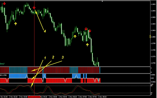Click the time label 1 Nov 05:40
This screenshot has width=157, height=98.
(x=63, y=97)
